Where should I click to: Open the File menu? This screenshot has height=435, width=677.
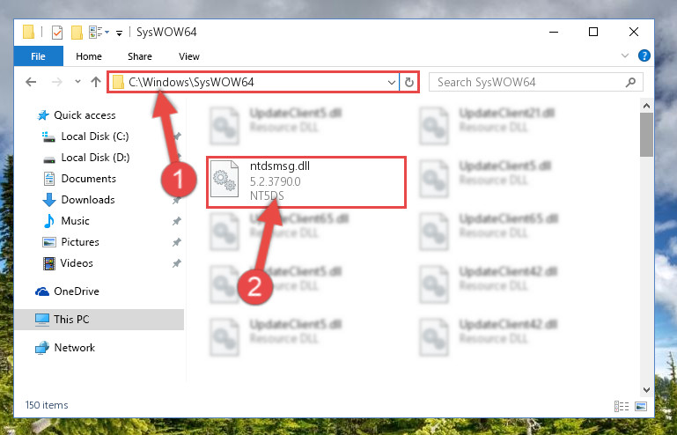click(39, 56)
